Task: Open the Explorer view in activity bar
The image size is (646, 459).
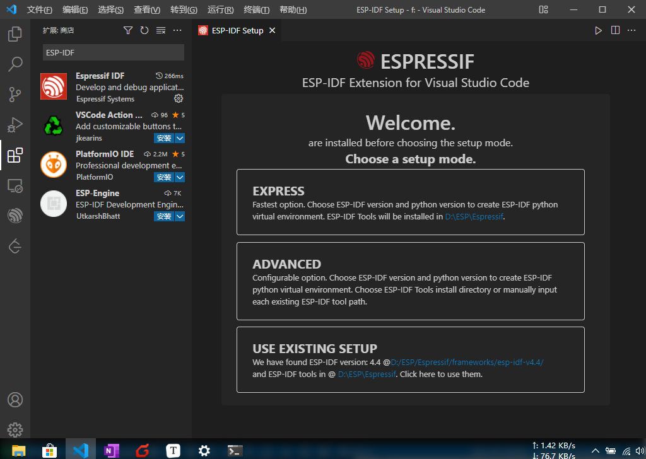Action: coord(15,34)
